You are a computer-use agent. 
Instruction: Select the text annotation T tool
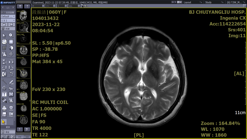tap(4, 94)
